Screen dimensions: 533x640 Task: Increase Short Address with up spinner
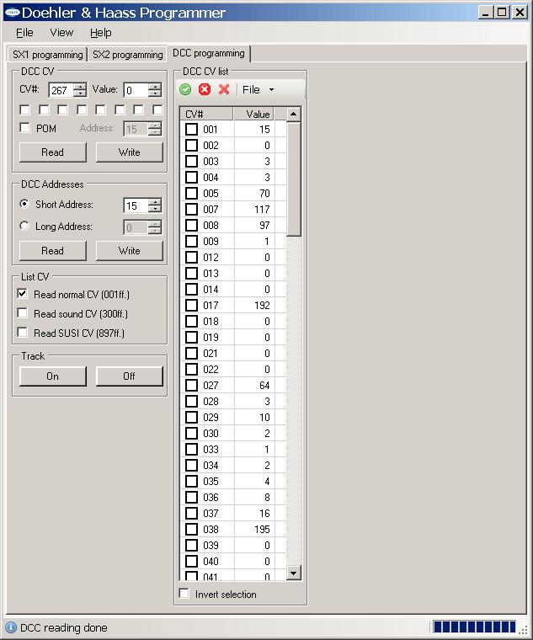click(x=155, y=201)
